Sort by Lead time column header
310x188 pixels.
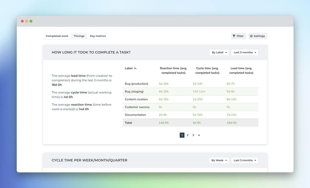[x=241, y=70]
